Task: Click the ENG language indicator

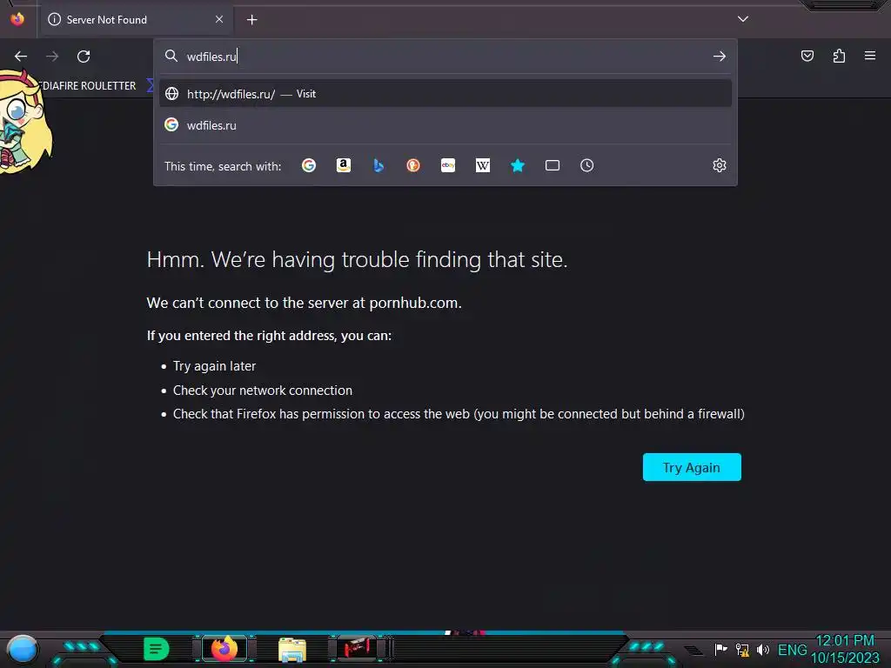Action: [x=792, y=650]
